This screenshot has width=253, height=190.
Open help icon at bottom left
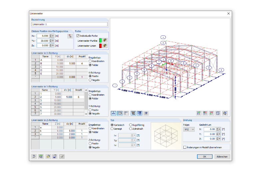pyautogui.click(x=34, y=156)
